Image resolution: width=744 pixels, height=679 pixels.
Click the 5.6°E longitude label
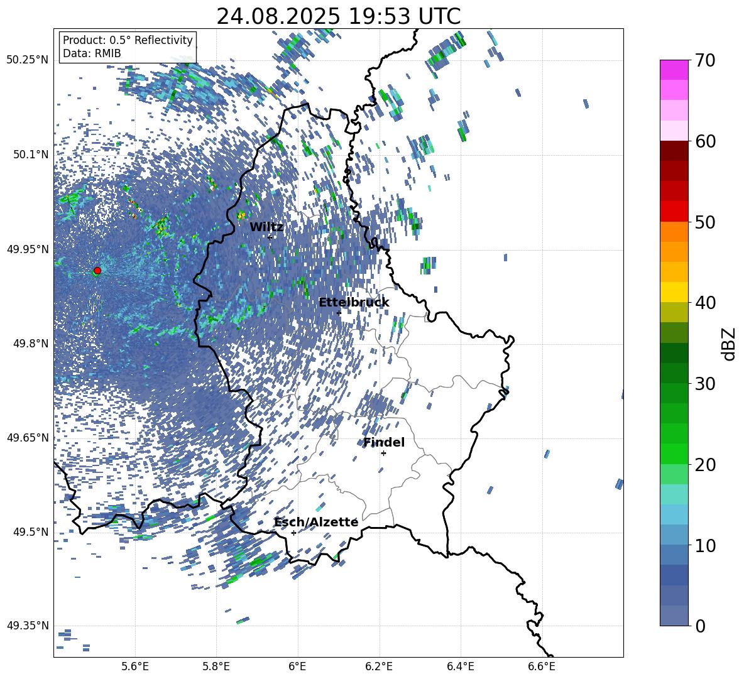[x=134, y=666]
